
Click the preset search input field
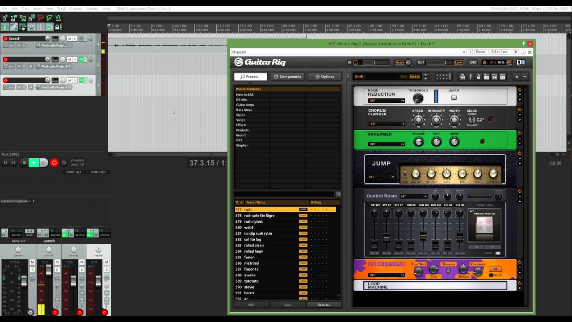point(285,194)
